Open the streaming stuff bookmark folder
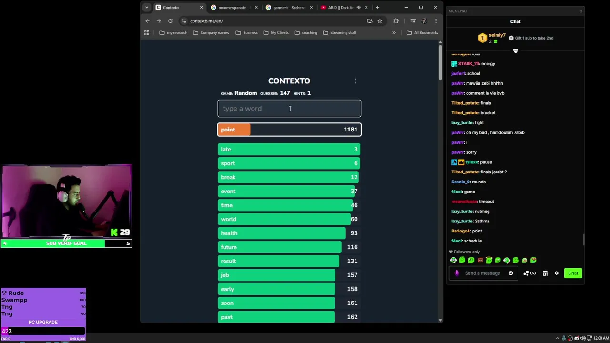This screenshot has width=610, height=343. click(x=340, y=32)
